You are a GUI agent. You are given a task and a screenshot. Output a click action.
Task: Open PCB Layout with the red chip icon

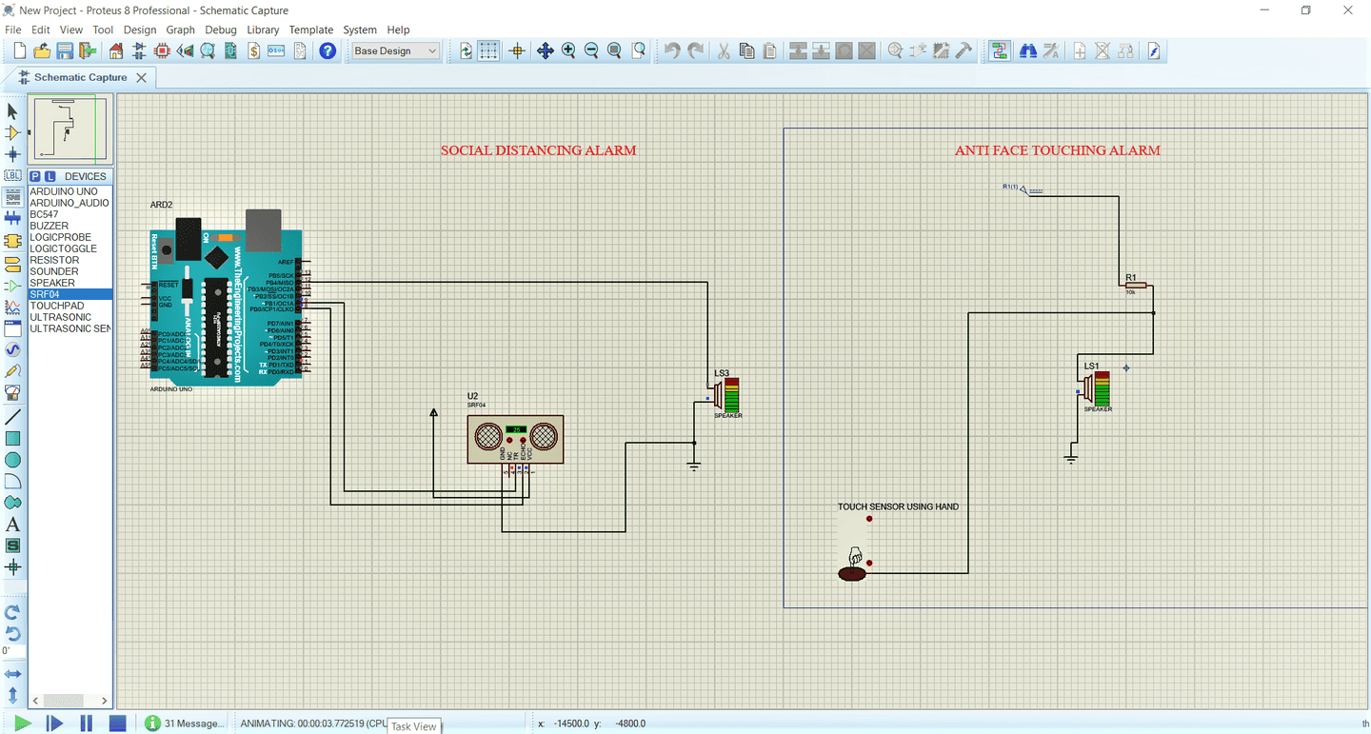point(162,51)
